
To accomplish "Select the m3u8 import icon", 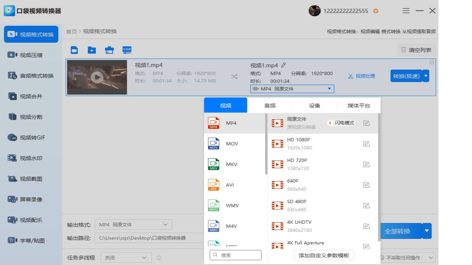I will [x=127, y=50].
